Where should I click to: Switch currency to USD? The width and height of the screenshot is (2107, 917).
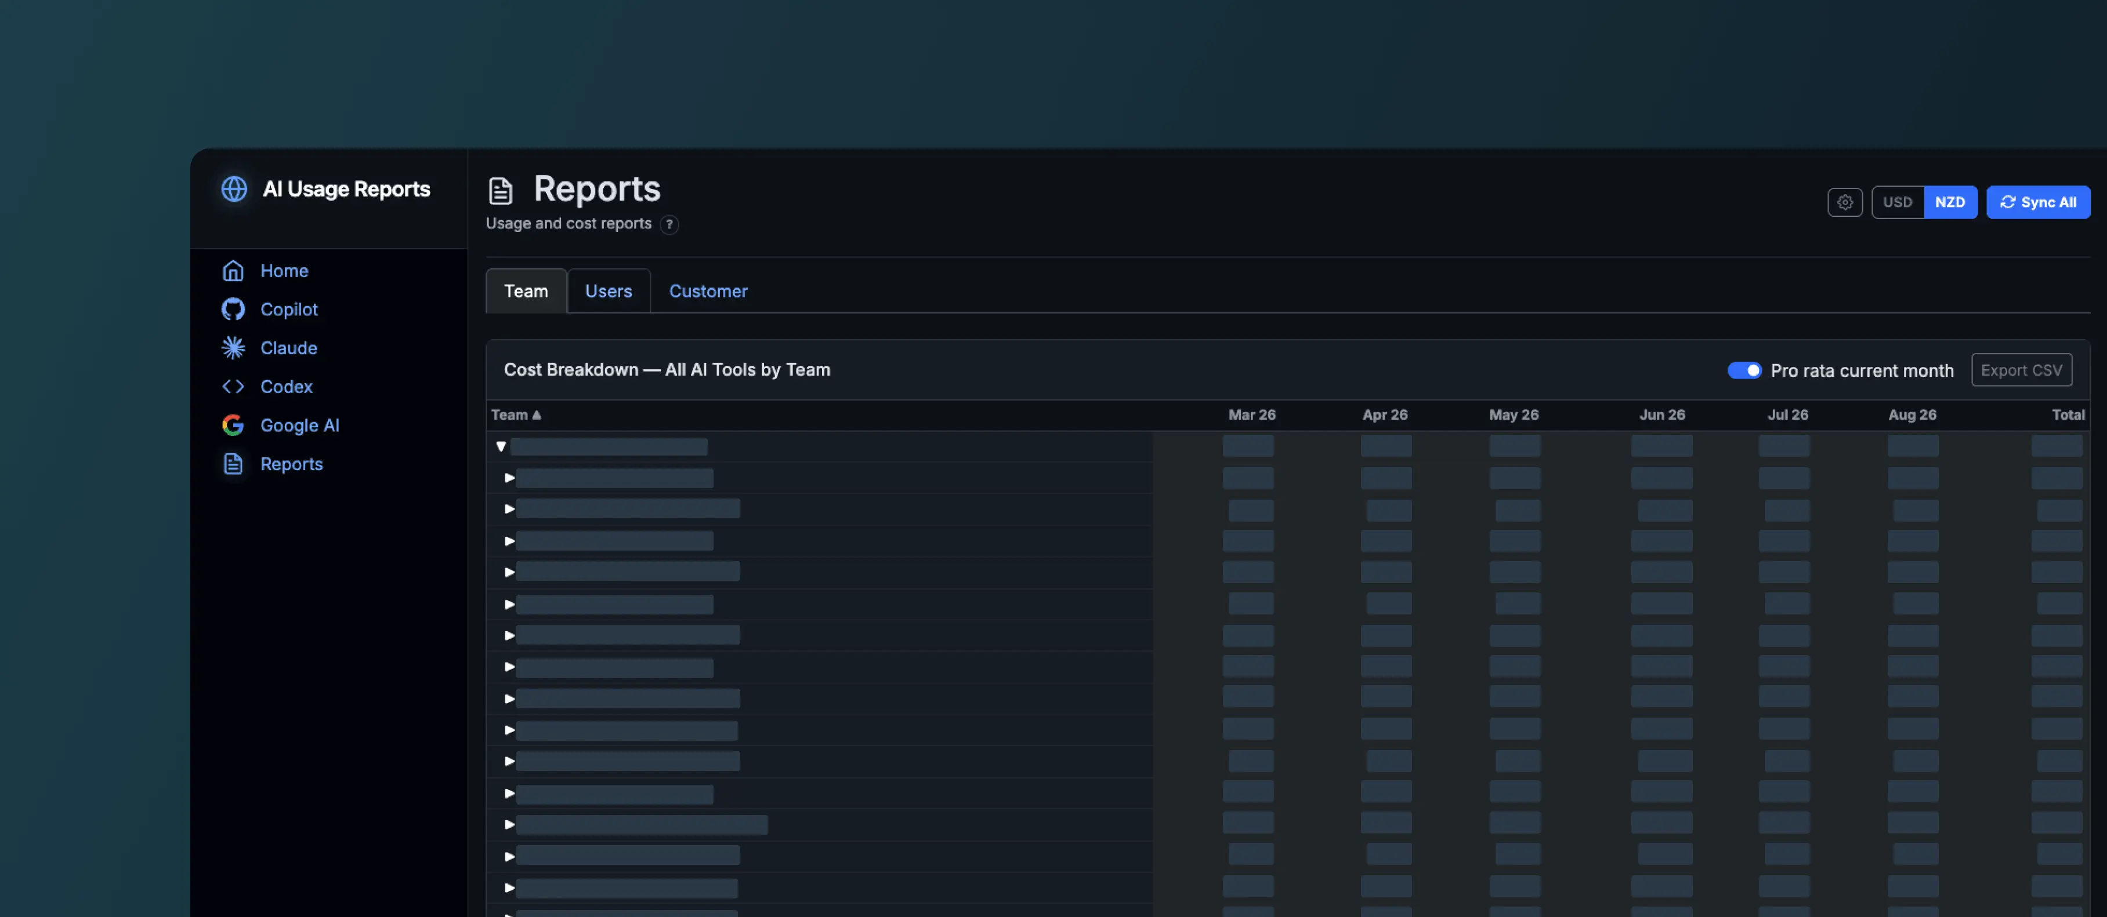(1897, 202)
